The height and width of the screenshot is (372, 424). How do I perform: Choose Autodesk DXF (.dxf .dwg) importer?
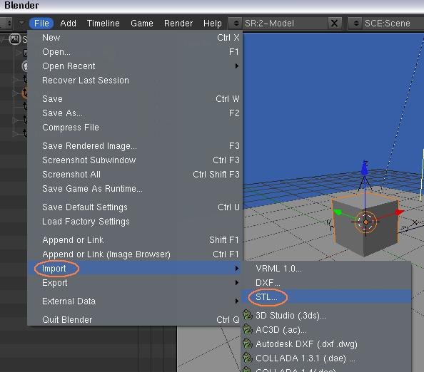326,344
